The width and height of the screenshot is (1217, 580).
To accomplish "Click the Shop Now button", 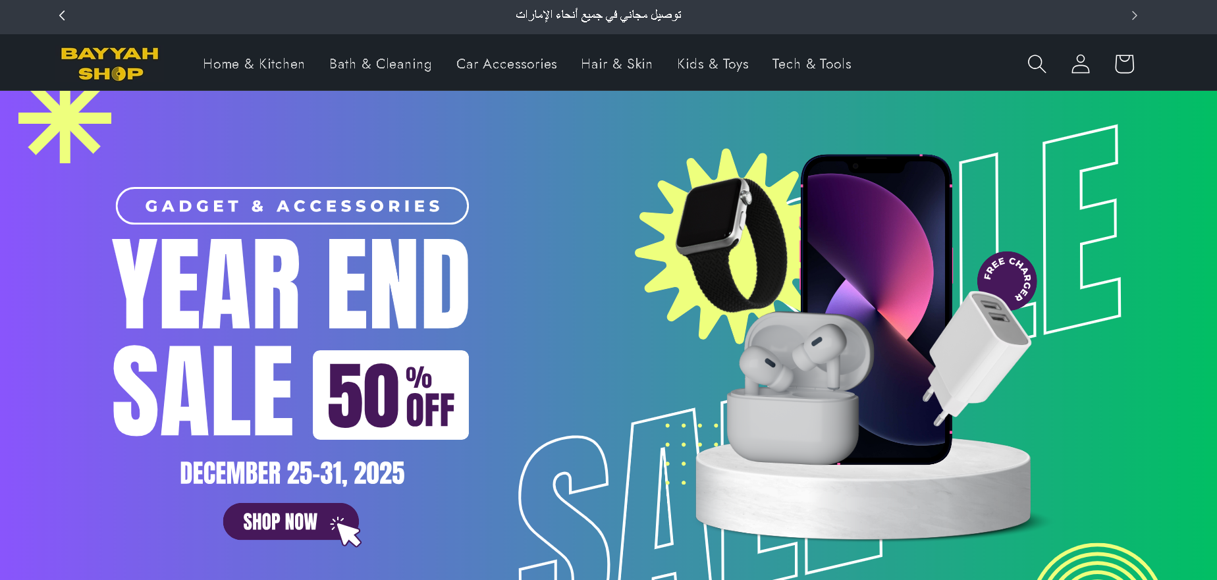I will 291,521.
